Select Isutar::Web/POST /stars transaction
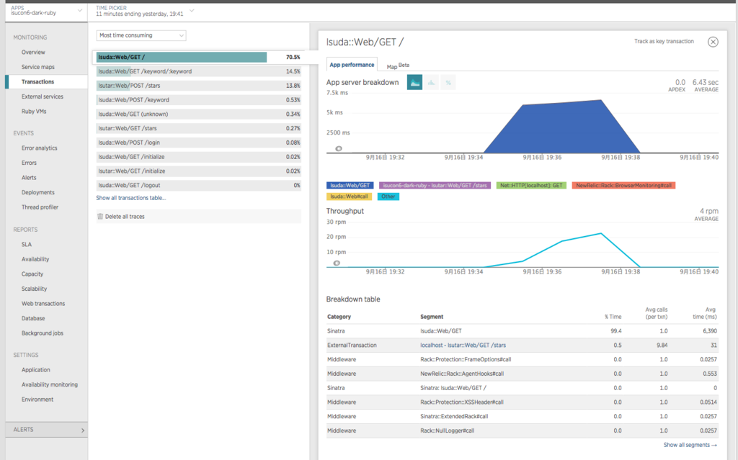The width and height of the screenshot is (738, 460). 199,86
